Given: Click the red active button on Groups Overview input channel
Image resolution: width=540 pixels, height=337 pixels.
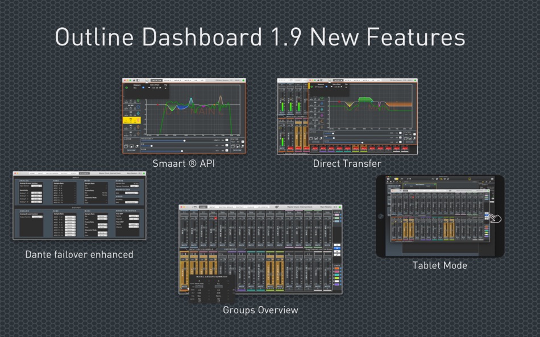Looking at the screenshot, I should pyautogui.click(x=215, y=218).
